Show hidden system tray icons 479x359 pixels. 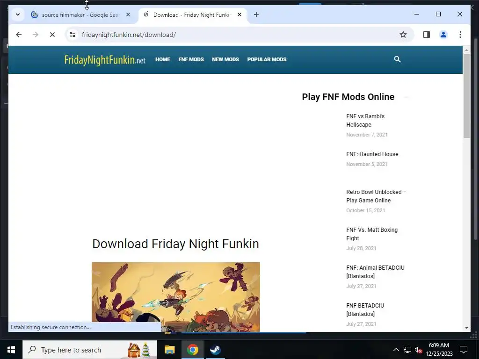coord(396,350)
